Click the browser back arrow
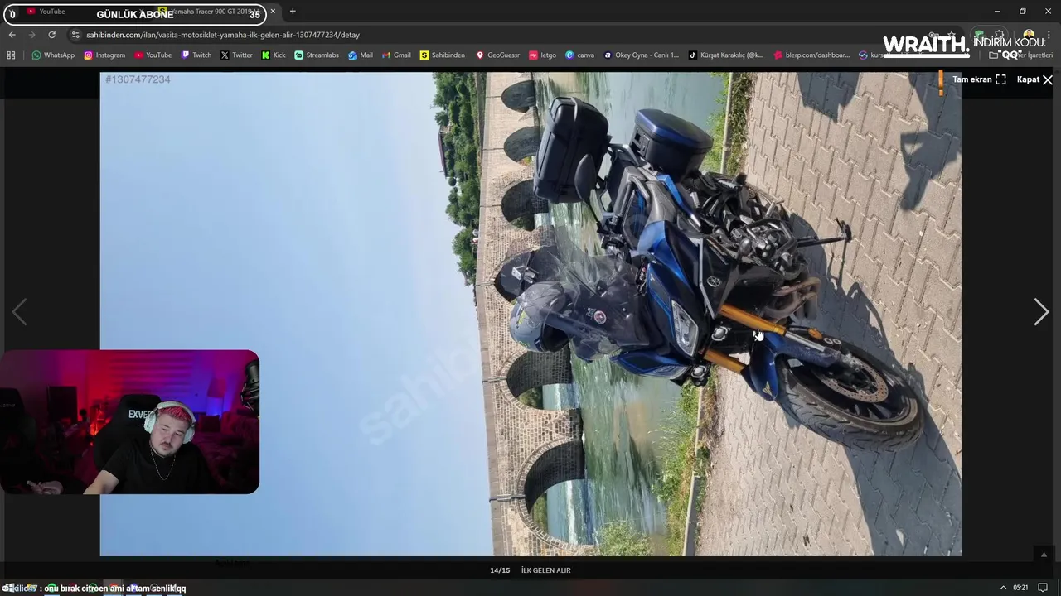 click(x=12, y=35)
